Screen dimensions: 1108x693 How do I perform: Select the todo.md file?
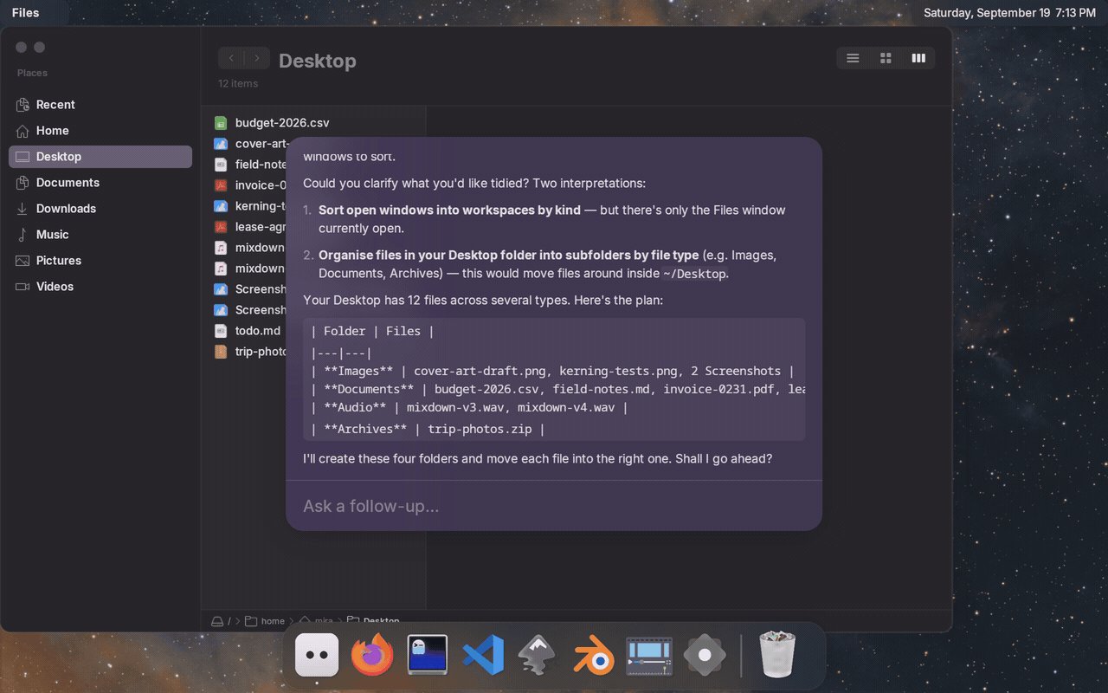point(249,331)
